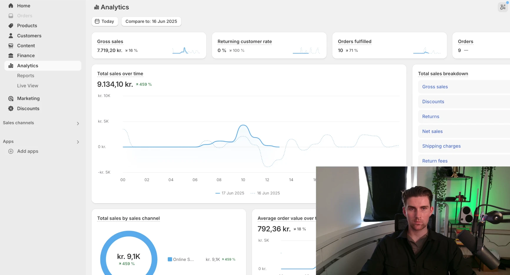Open the Compare to 16 Jun 2025 picker
The width and height of the screenshot is (510, 275).
(151, 21)
